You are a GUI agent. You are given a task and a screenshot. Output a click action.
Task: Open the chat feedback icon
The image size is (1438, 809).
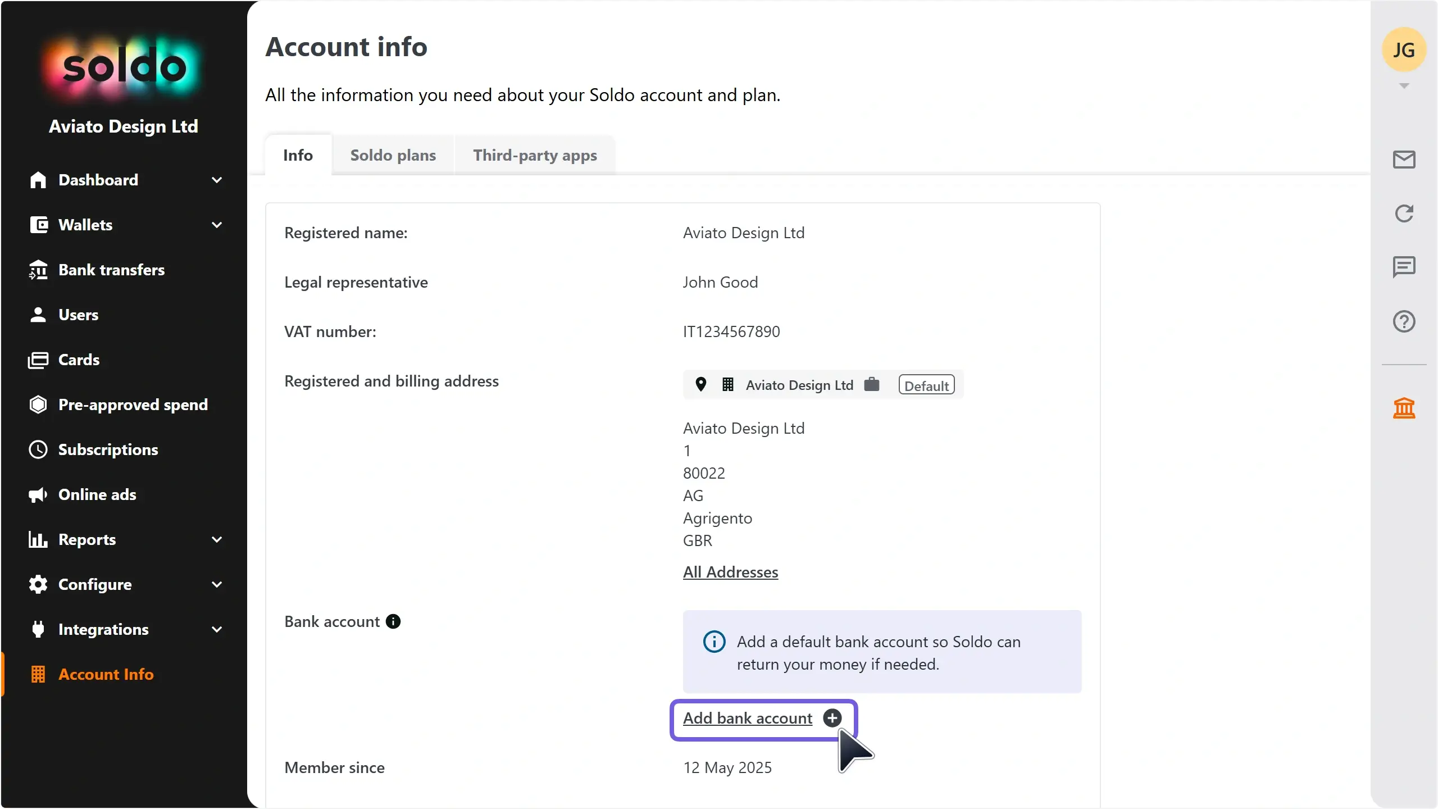click(x=1404, y=267)
